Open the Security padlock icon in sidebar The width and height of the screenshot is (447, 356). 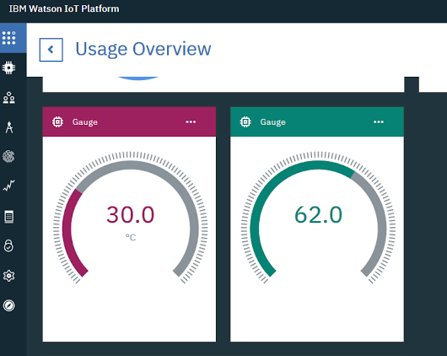pos(8,245)
